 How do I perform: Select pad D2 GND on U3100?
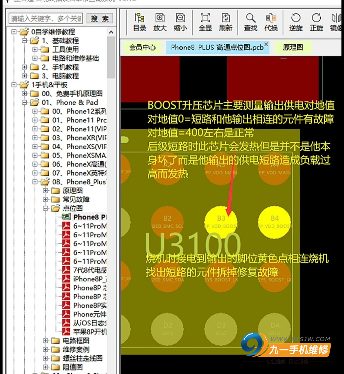click(168, 329)
